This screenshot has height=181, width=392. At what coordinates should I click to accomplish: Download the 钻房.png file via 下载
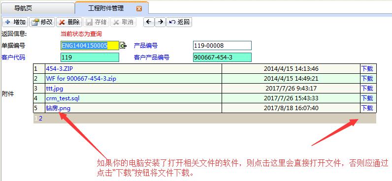click(367, 108)
